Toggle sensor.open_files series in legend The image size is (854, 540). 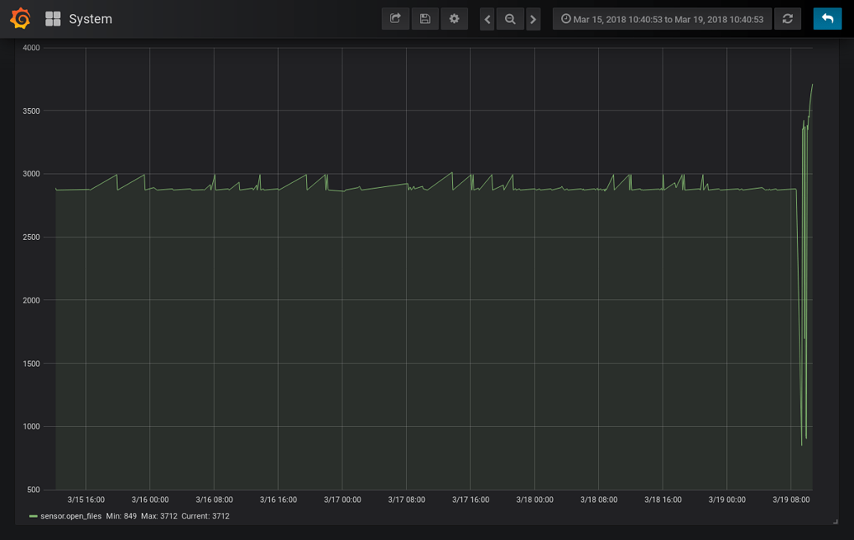click(x=71, y=516)
